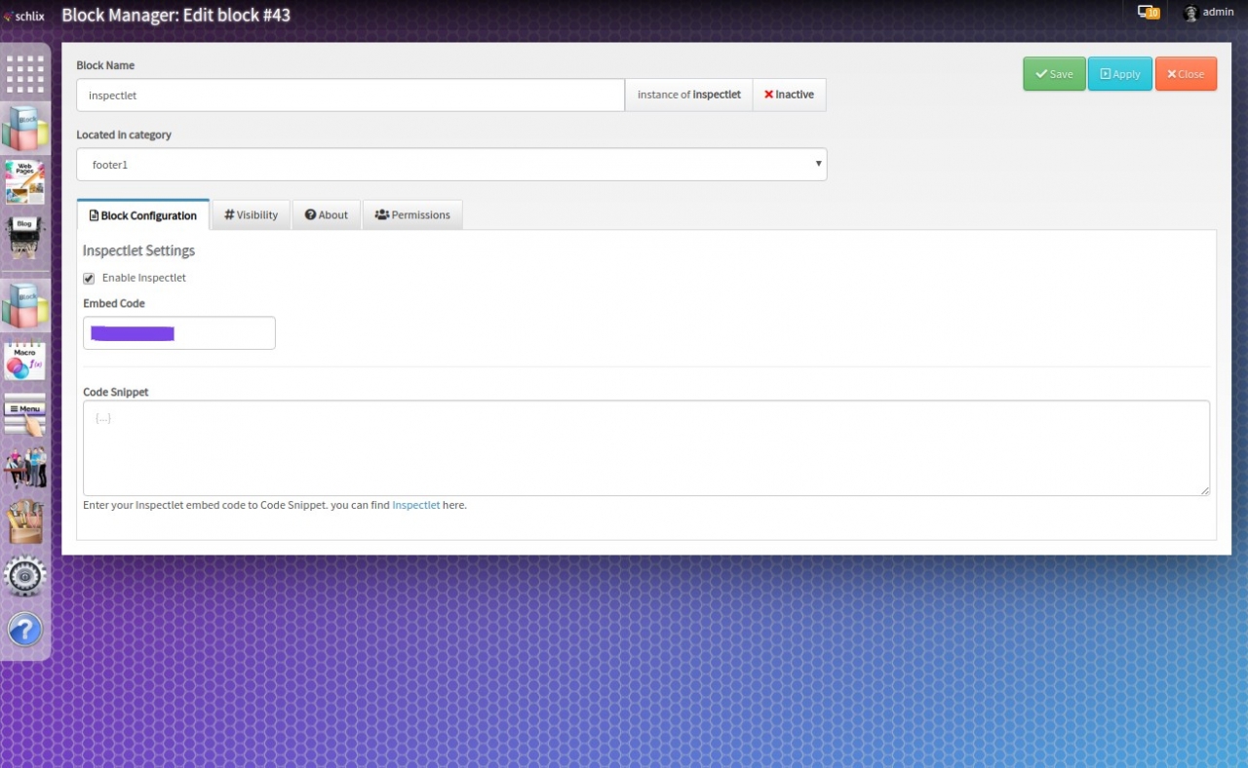Screen dimensions: 1248x768
Task: Click the admin username text
Action: [1219, 12]
